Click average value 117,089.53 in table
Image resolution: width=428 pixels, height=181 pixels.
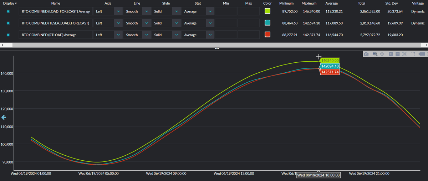pyautogui.click(x=334, y=23)
